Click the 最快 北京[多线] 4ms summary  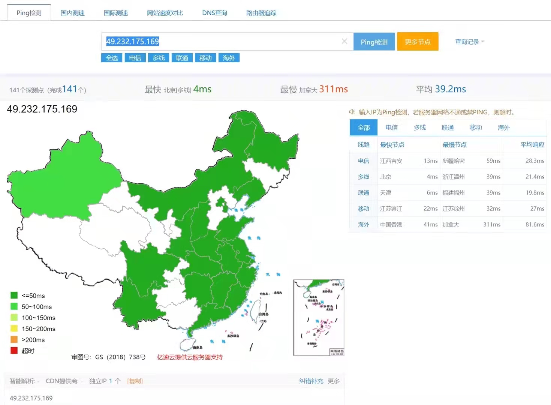[x=178, y=89]
